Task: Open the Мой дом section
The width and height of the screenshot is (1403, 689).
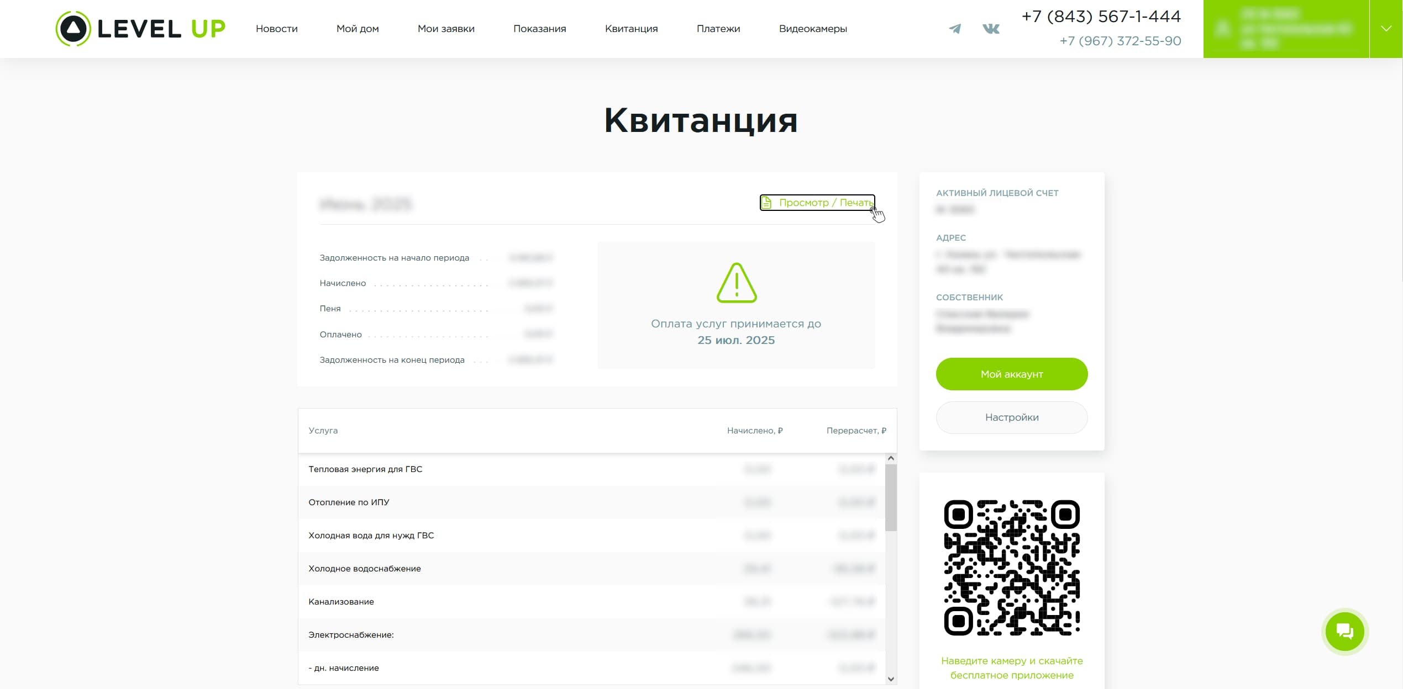Action: [358, 29]
